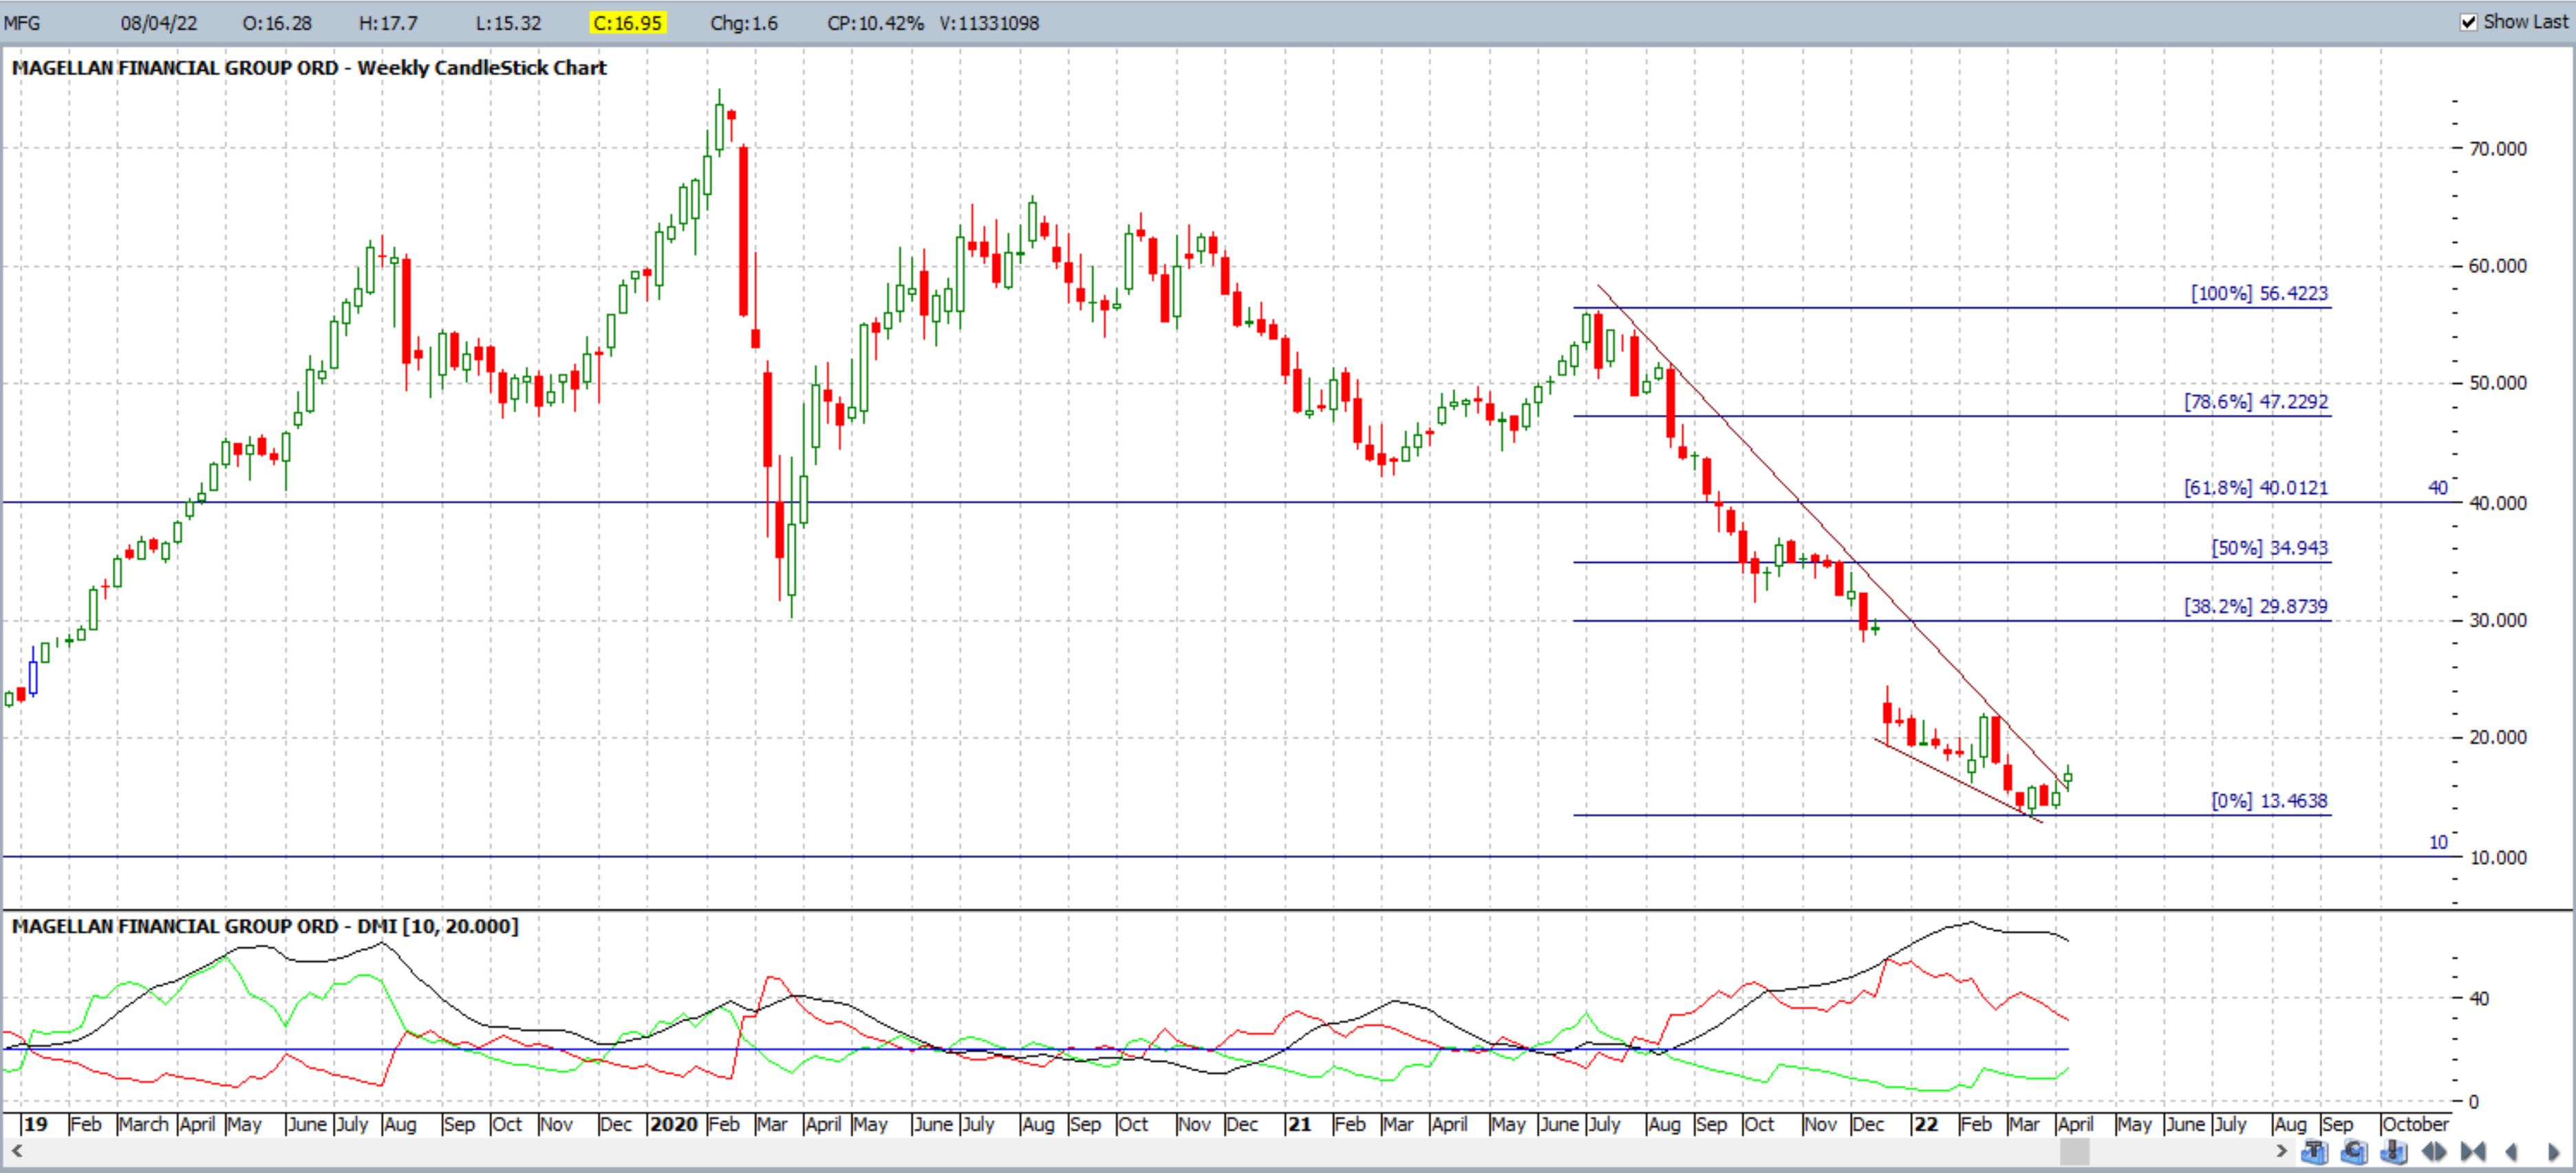
Task: Click the 'T' icon in bottom toolbar
Action: (2315, 1152)
